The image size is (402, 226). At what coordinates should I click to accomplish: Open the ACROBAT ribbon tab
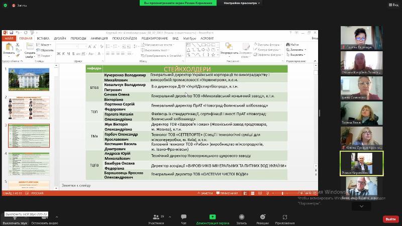207,39
